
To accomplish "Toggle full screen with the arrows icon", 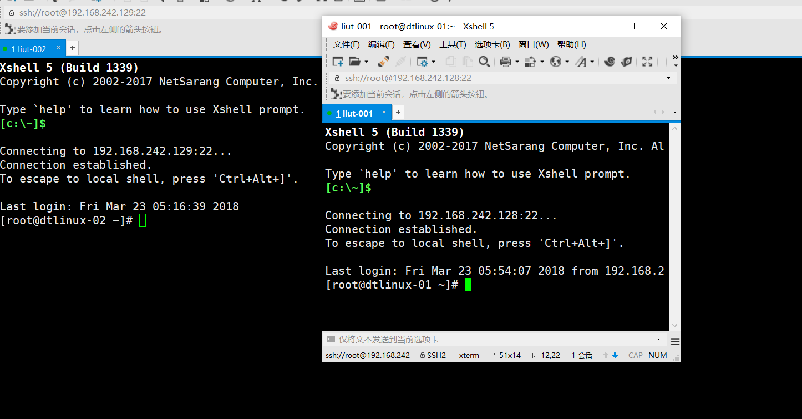I will point(647,62).
